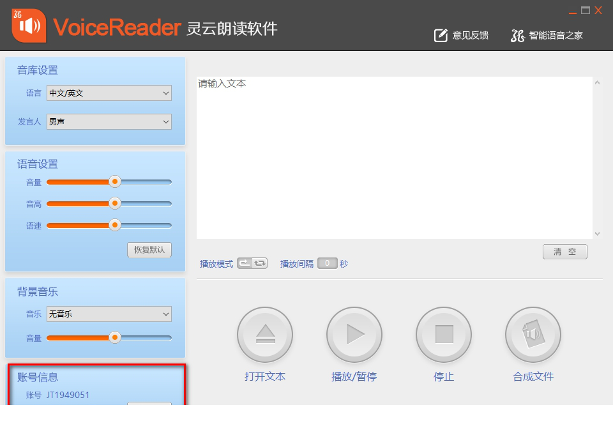Select the single-pass play mode toggle
613x421 pixels.
coord(245,263)
